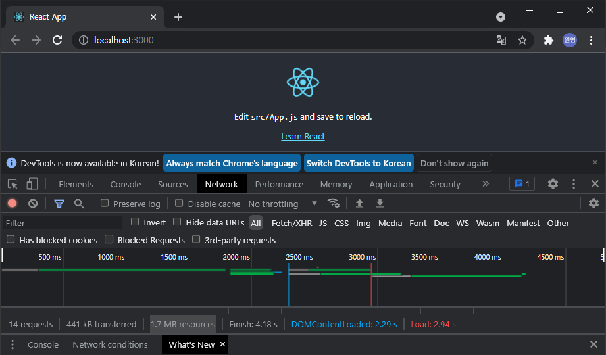
Task: Toggle the device toolbar
Action: click(x=32, y=184)
